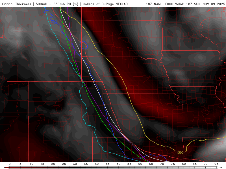Click the '30' tick on the colorbar
Image resolution: width=226 pixels, height=169 pixels.
pyautogui.click(x=75, y=164)
